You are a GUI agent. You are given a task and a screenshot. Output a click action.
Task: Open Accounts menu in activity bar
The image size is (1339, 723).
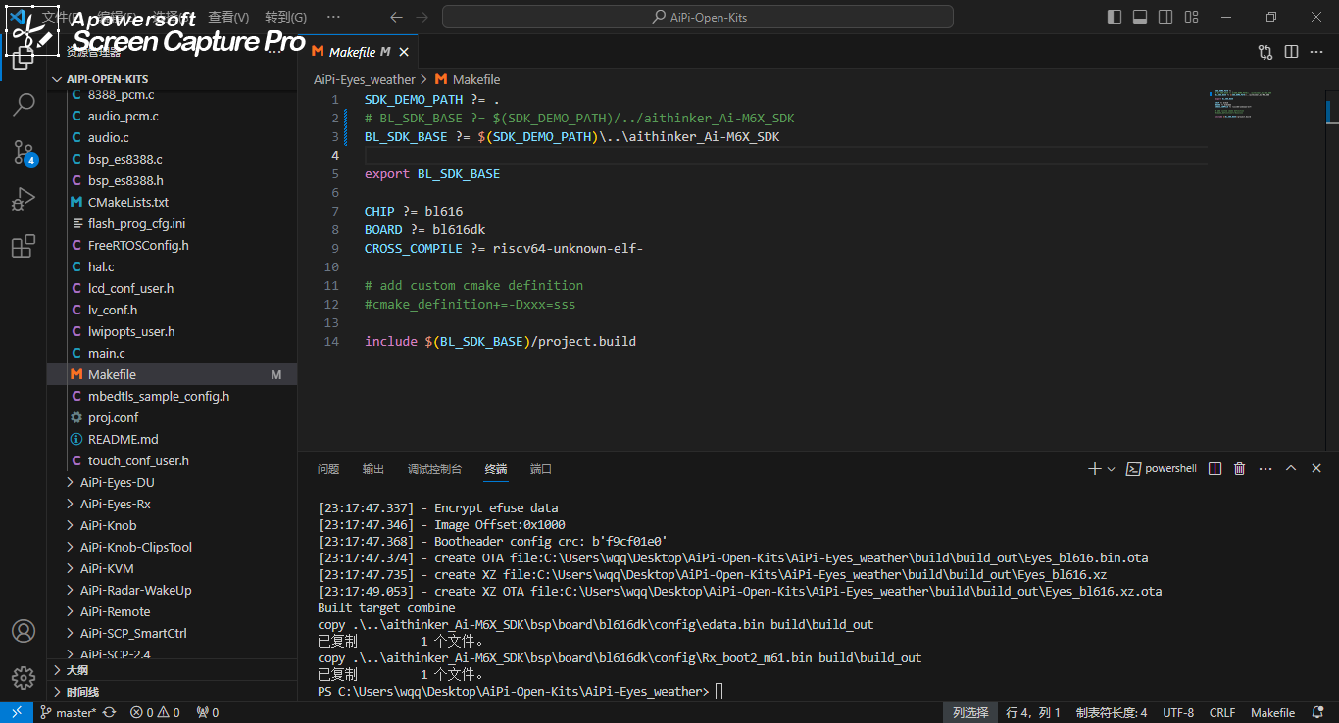click(24, 631)
